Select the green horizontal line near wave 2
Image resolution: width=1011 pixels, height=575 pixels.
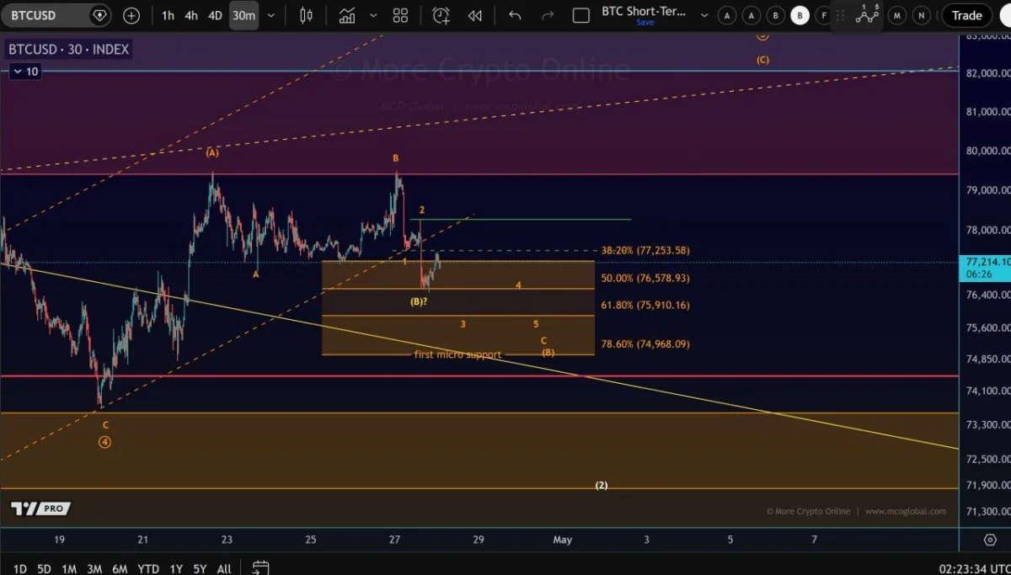point(522,219)
